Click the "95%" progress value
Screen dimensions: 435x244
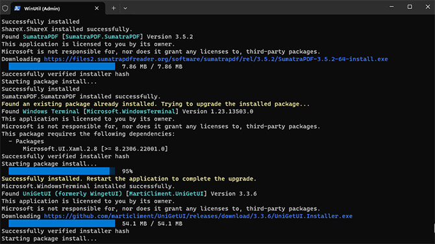pos(127,171)
